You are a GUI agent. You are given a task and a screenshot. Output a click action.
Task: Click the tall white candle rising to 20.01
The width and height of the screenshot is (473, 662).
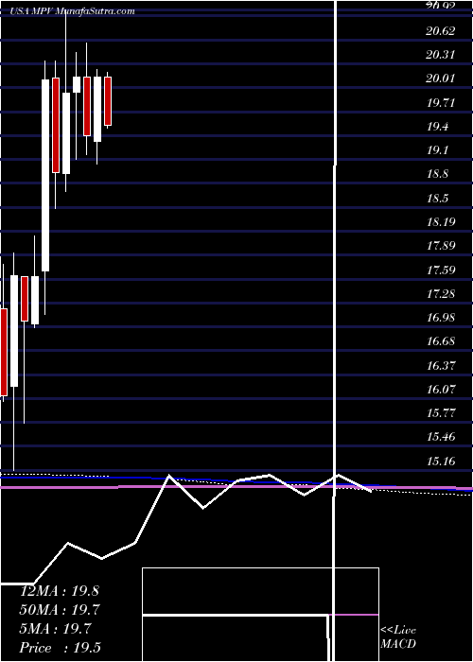(x=45, y=175)
